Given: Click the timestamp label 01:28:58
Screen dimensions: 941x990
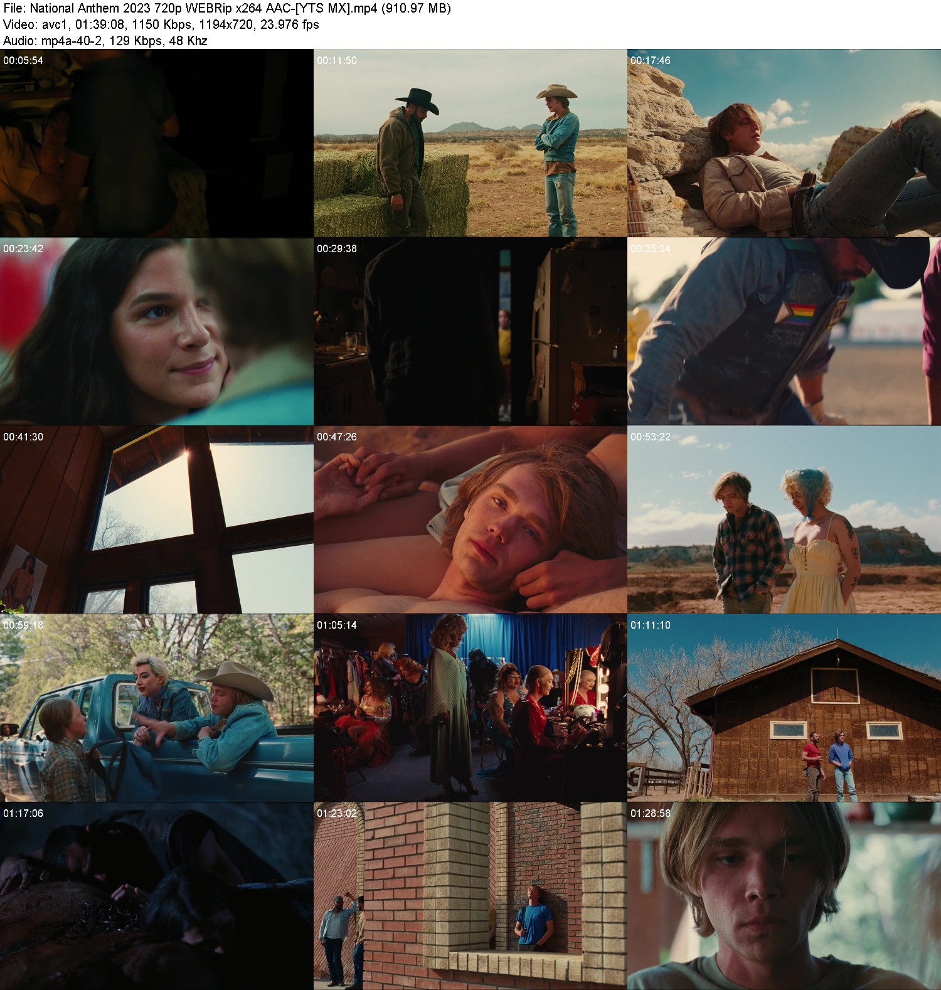Looking at the screenshot, I should point(651,813).
